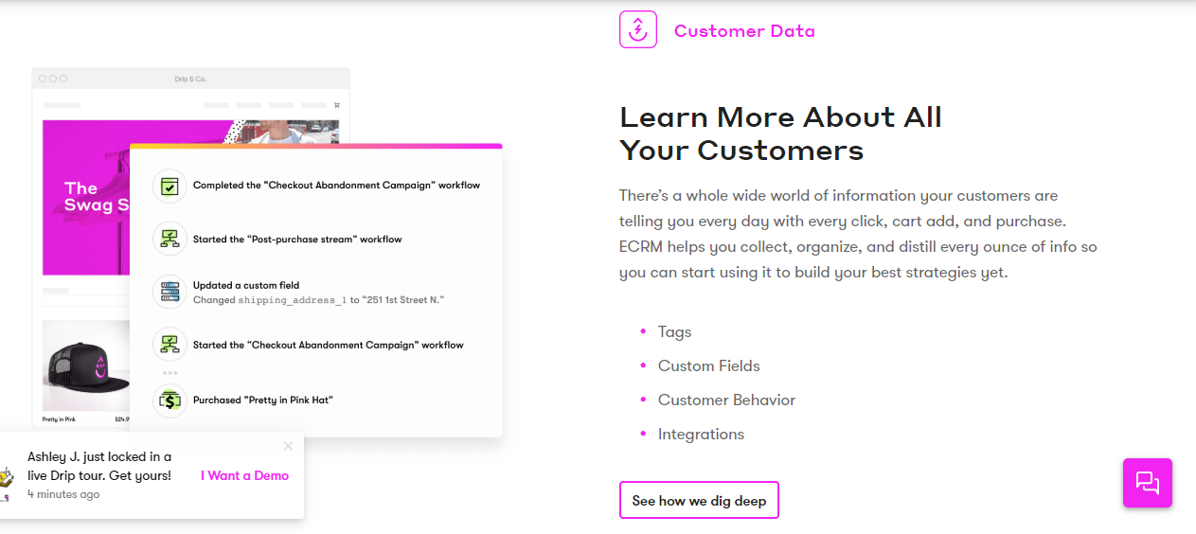The width and height of the screenshot is (1196, 534).
Task: Select the Customer Data heading link
Action: tap(744, 30)
